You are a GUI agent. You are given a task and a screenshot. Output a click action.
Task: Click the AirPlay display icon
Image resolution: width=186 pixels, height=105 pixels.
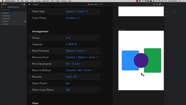(162, 1)
